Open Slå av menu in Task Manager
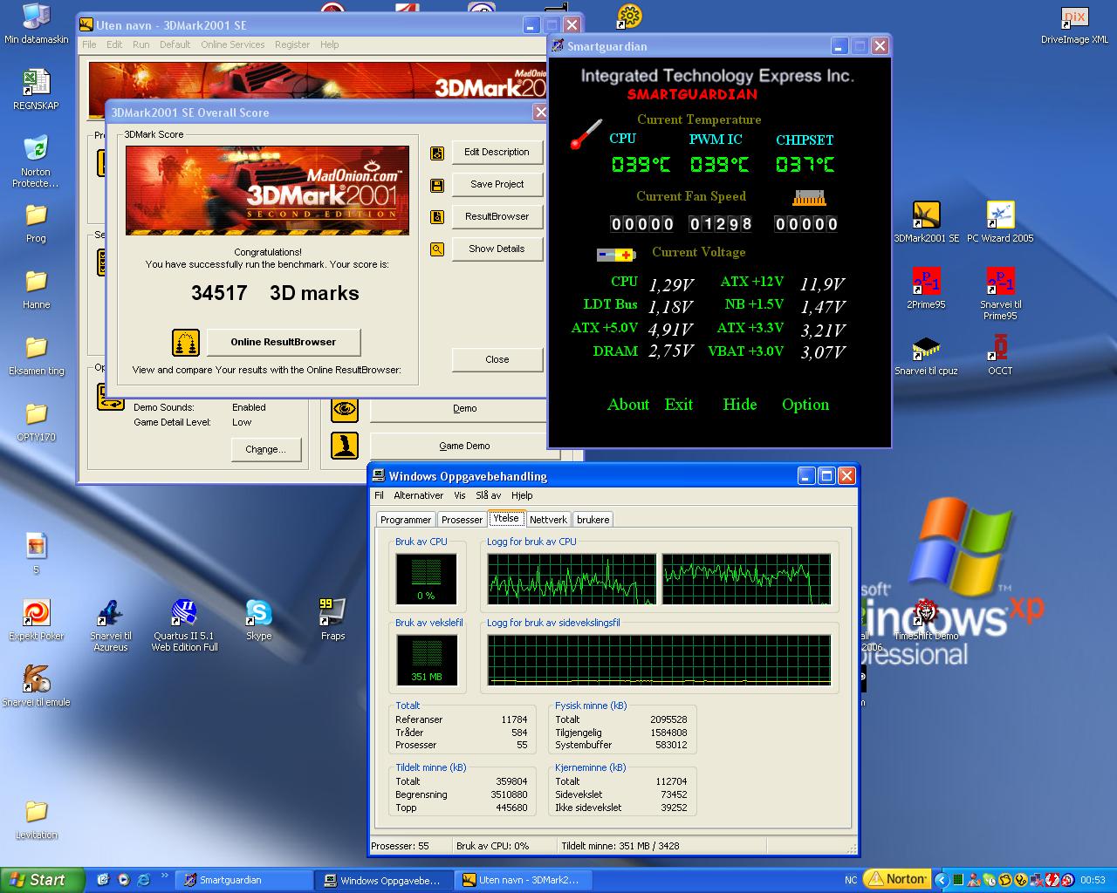The image size is (1117, 893). [488, 495]
